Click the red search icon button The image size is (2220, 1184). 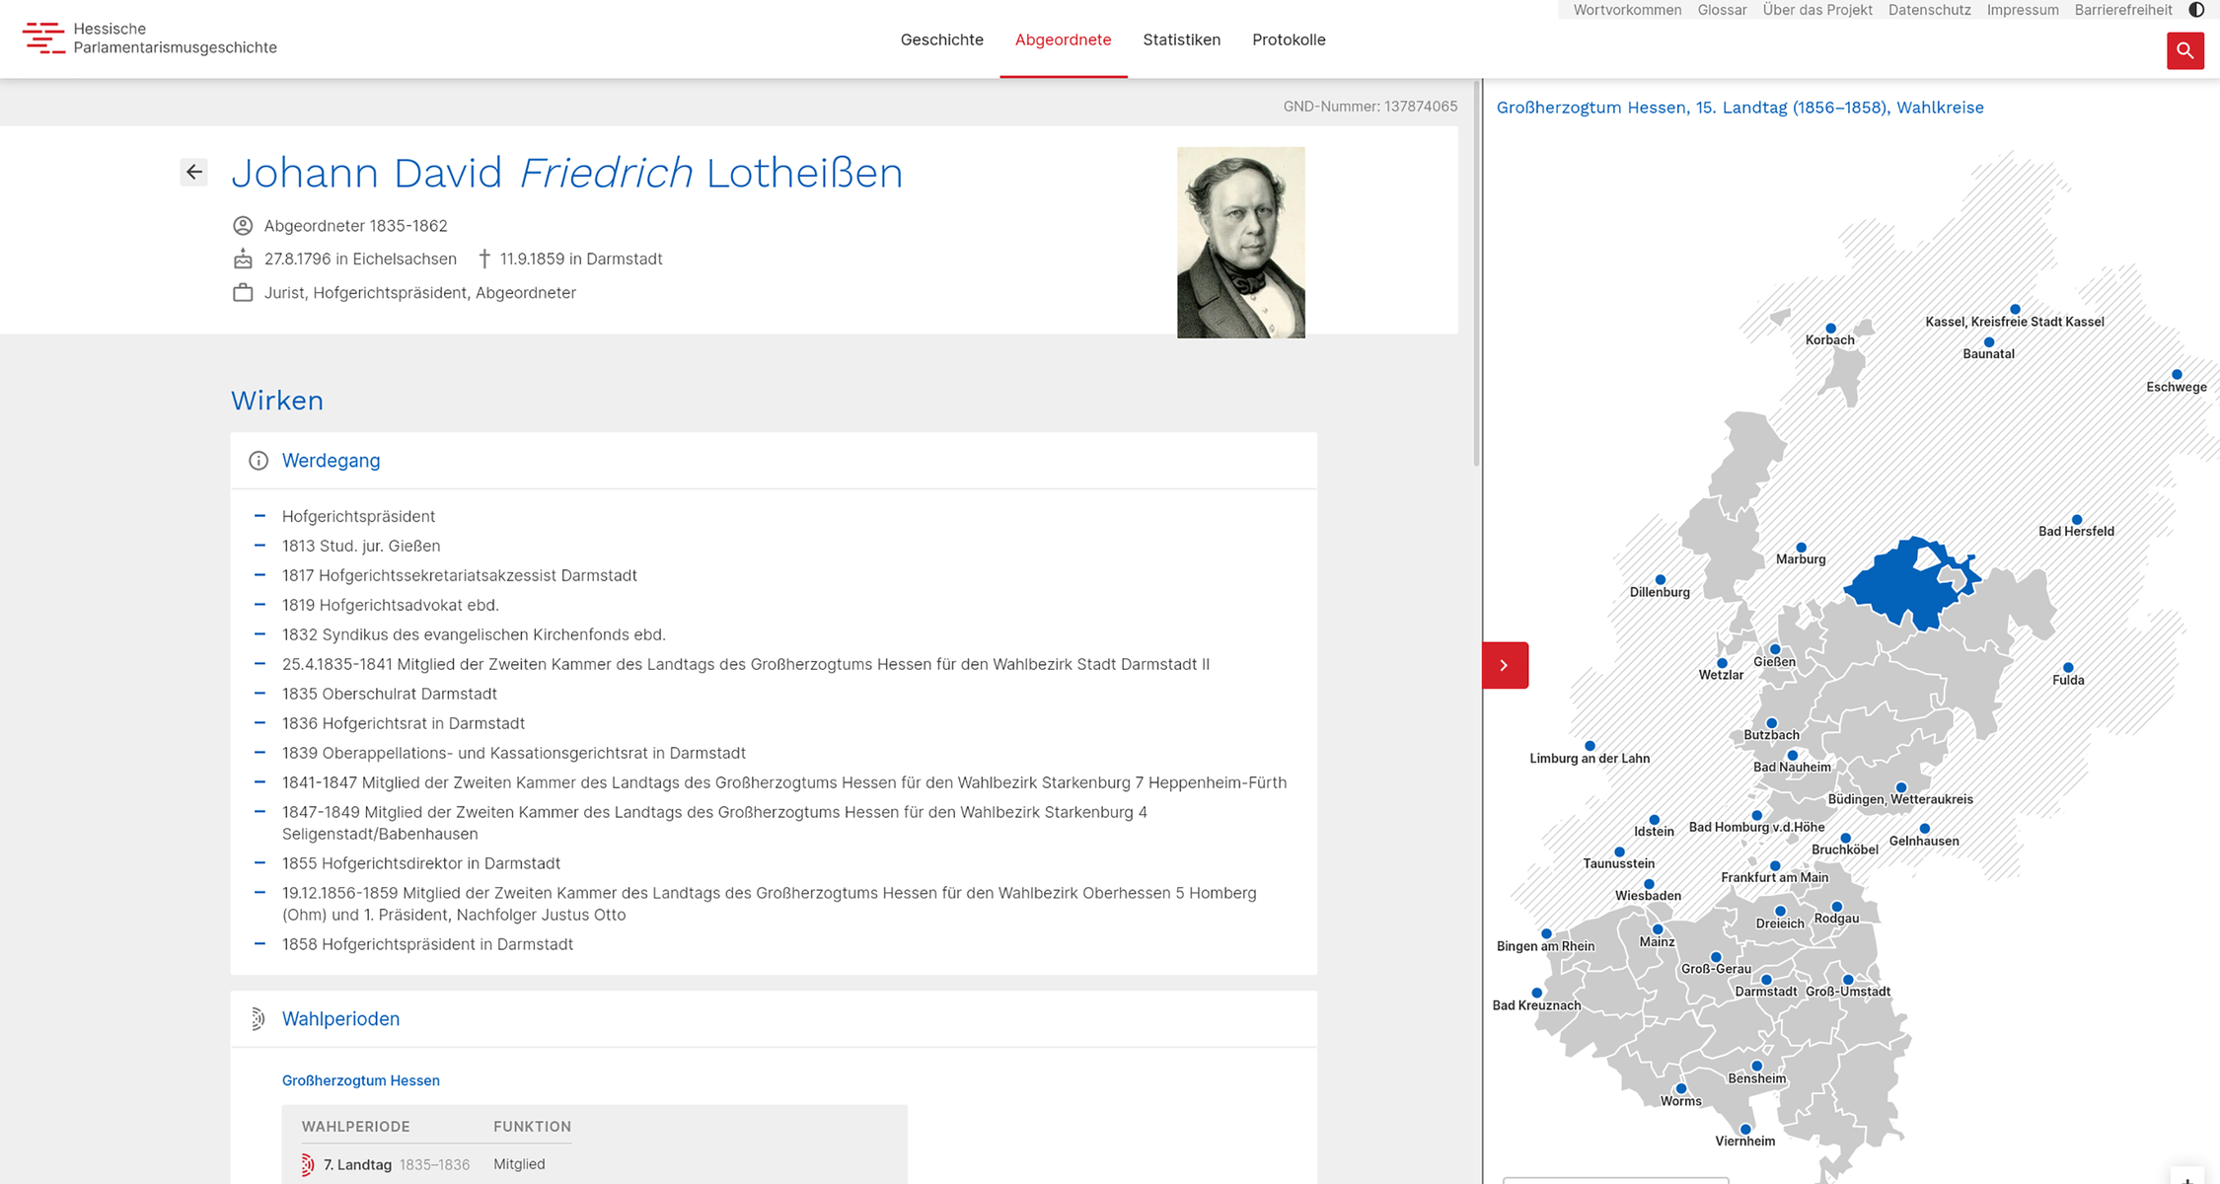[2184, 50]
